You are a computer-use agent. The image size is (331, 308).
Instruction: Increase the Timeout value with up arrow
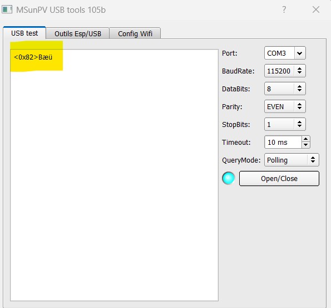coord(305,139)
